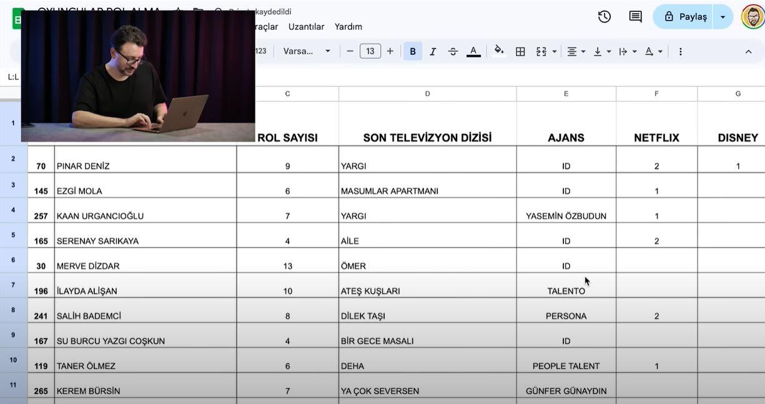Click the PEOPLE TALENT agency cell
The height and width of the screenshot is (404, 765).
pos(566,360)
